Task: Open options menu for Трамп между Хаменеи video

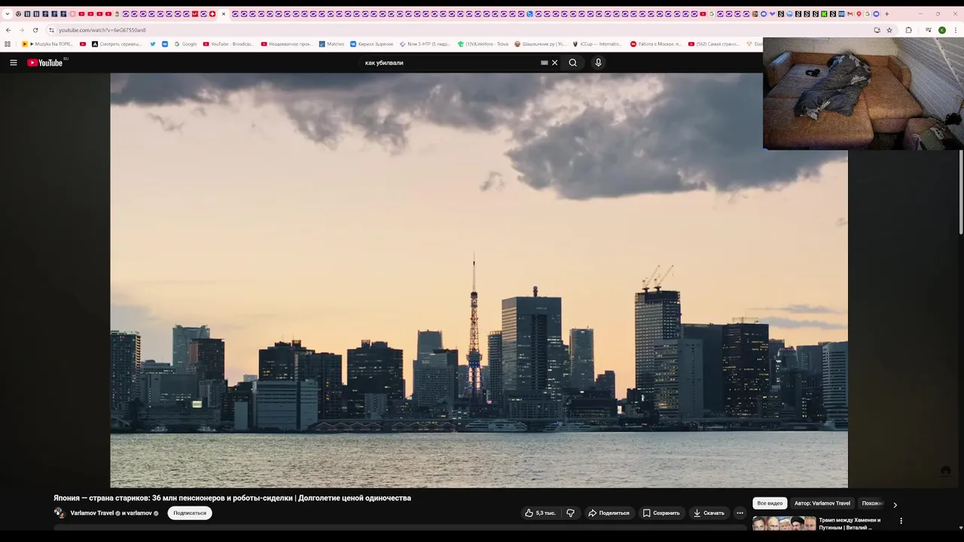Action: click(901, 521)
